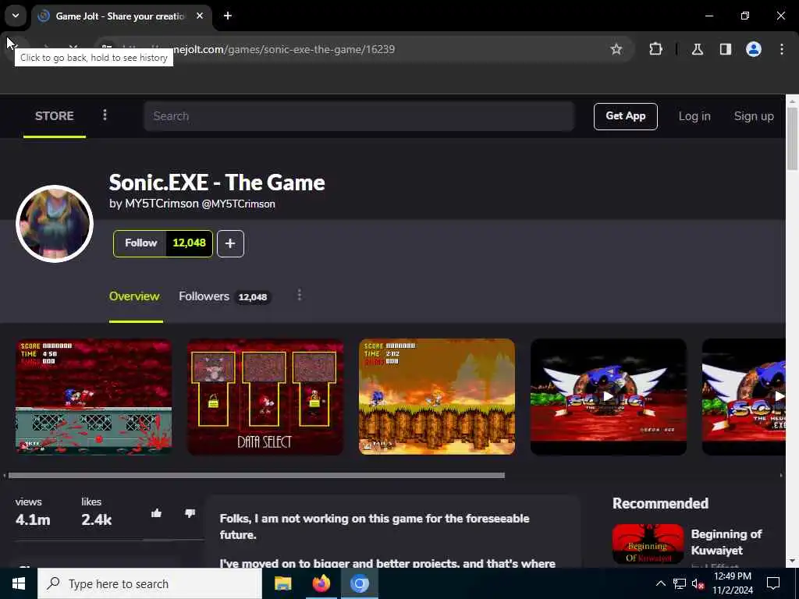The image size is (799, 599).
Task: Follow Sonic.EXE - The Game
Action: click(140, 243)
